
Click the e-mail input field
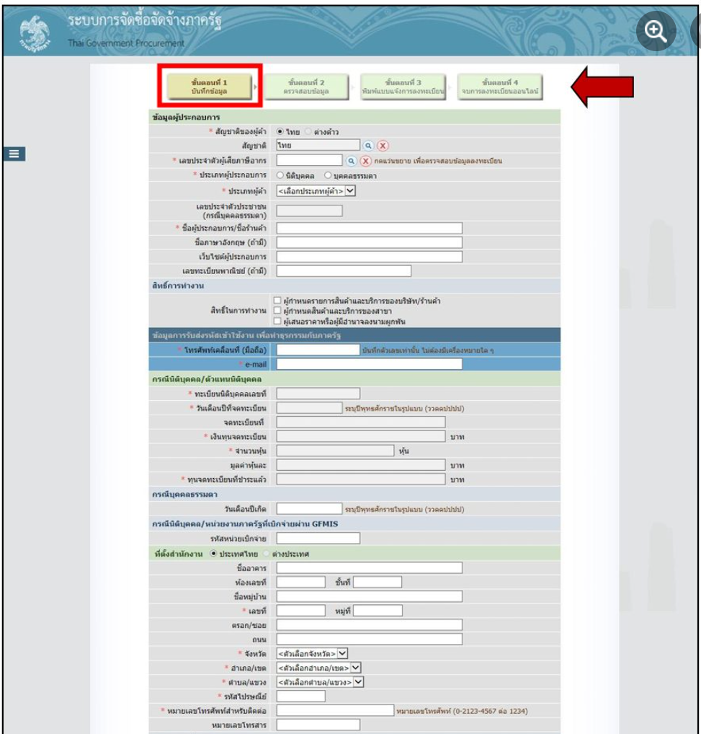[x=369, y=364]
